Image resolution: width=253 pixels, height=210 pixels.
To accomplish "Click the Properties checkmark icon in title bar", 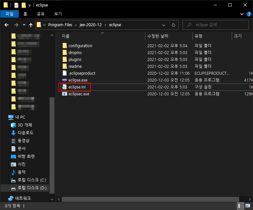I will point(16,5).
